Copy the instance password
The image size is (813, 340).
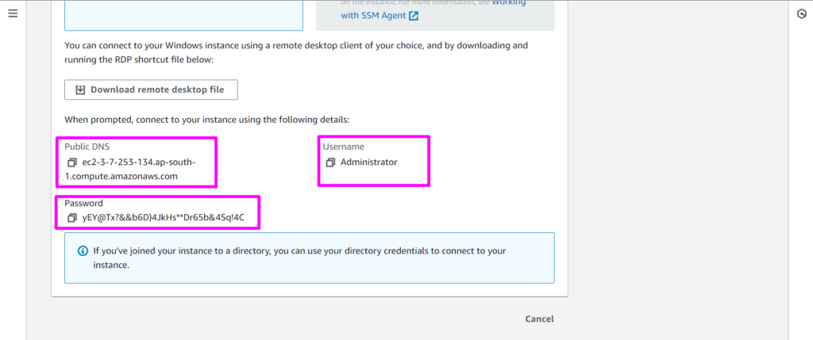click(71, 218)
